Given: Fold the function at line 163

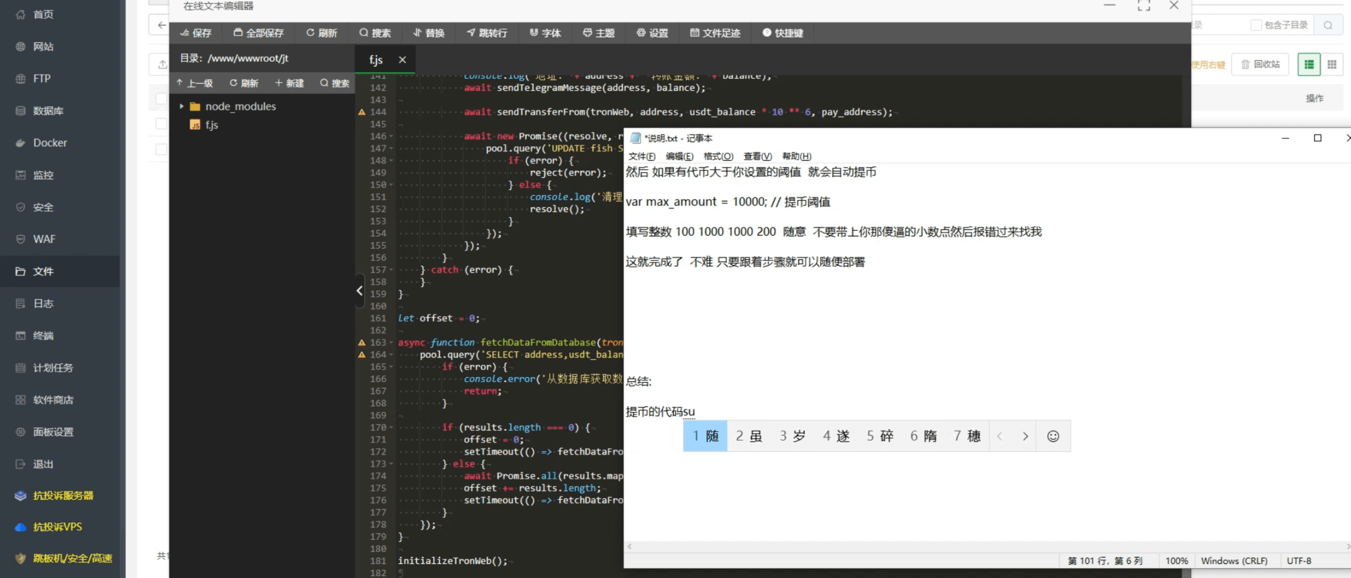Looking at the screenshot, I should [391, 342].
